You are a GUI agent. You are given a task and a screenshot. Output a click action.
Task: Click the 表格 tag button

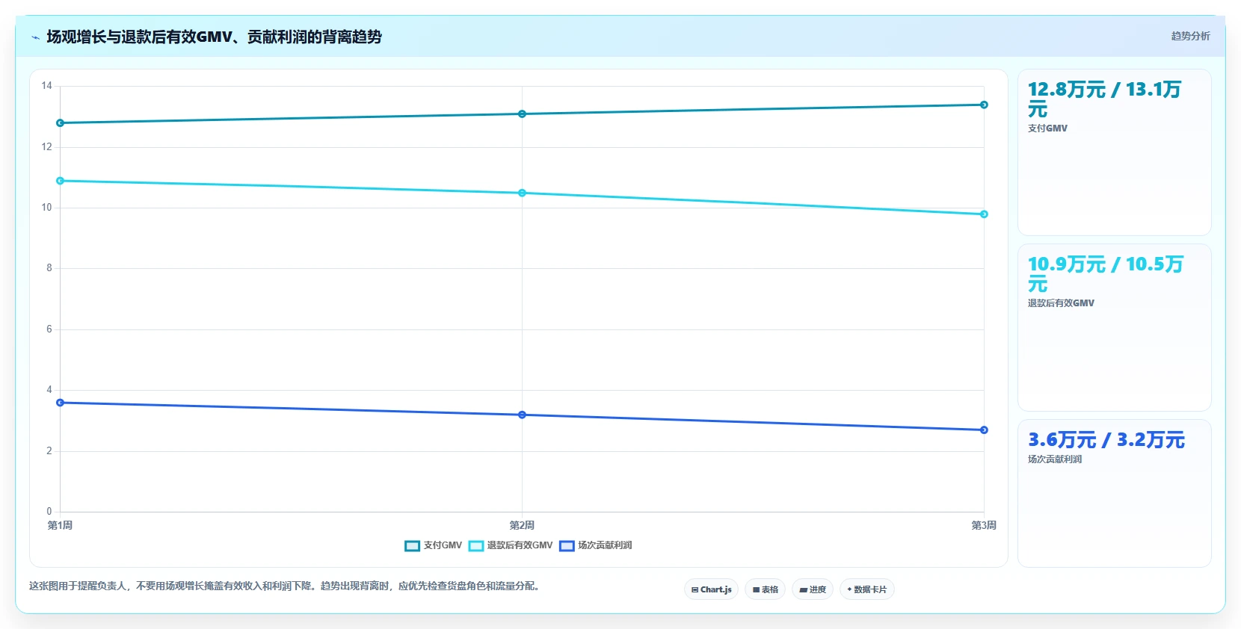765,589
